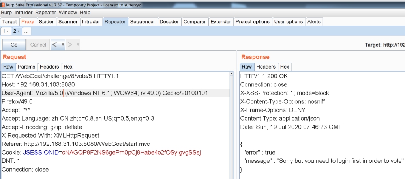Screen dimensions: 405x179
Task: Switch to the Sequencer tab
Action: tap(142, 22)
